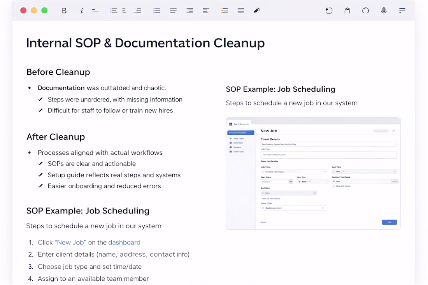Screen dimensions: 428x285
Task: Select the highlighter pen tool
Action: click(256, 10)
